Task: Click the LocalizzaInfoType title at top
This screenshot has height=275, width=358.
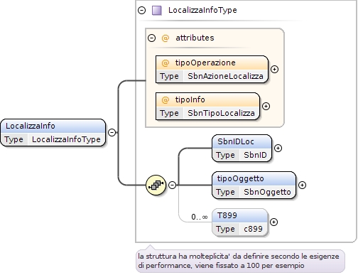Action: tap(202, 10)
